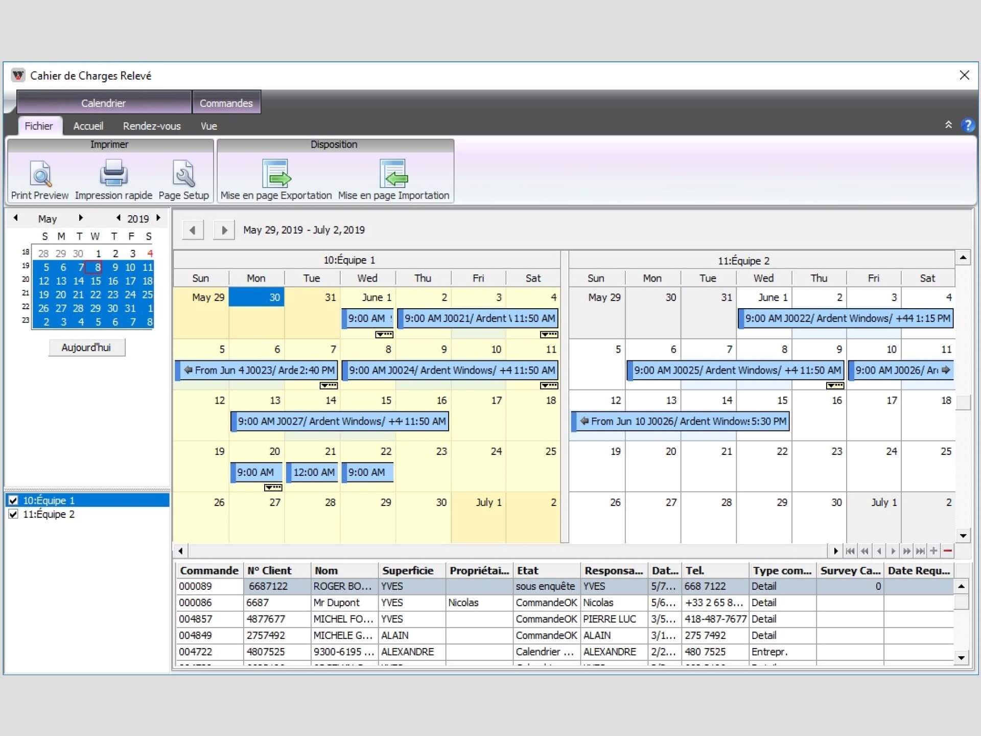
Task: Click calendar vertical scrollbar down arrow
Action: click(x=963, y=536)
